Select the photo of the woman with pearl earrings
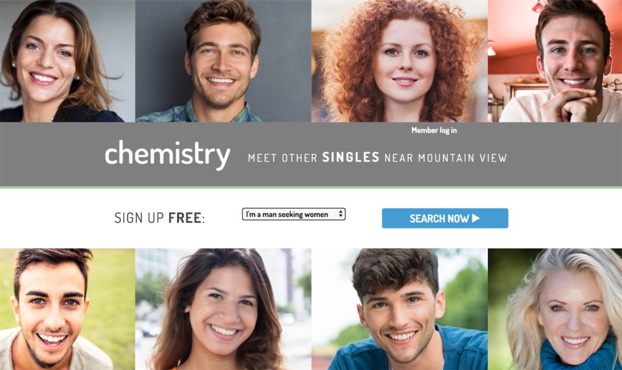The image size is (622, 370). pos(67,61)
